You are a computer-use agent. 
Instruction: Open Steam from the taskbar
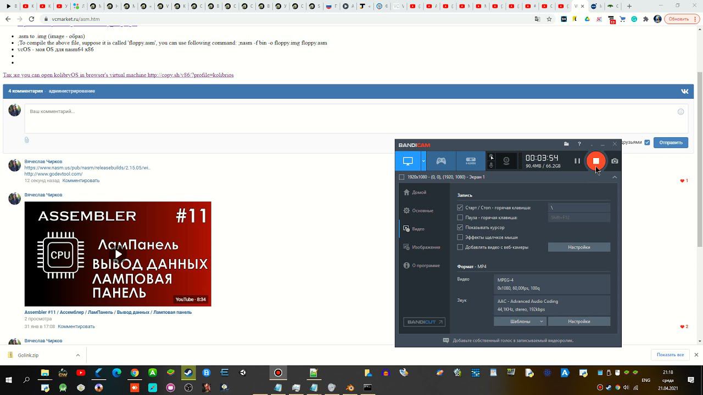coord(188,373)
